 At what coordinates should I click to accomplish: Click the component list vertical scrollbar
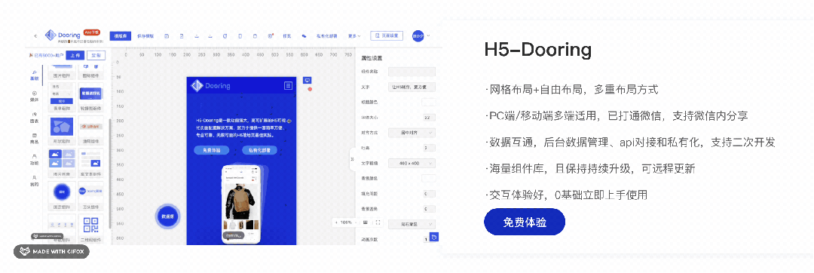109,174
